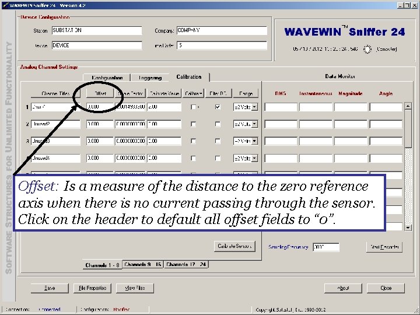
Task: Switch to the Configuration tab
Action: 107,78
